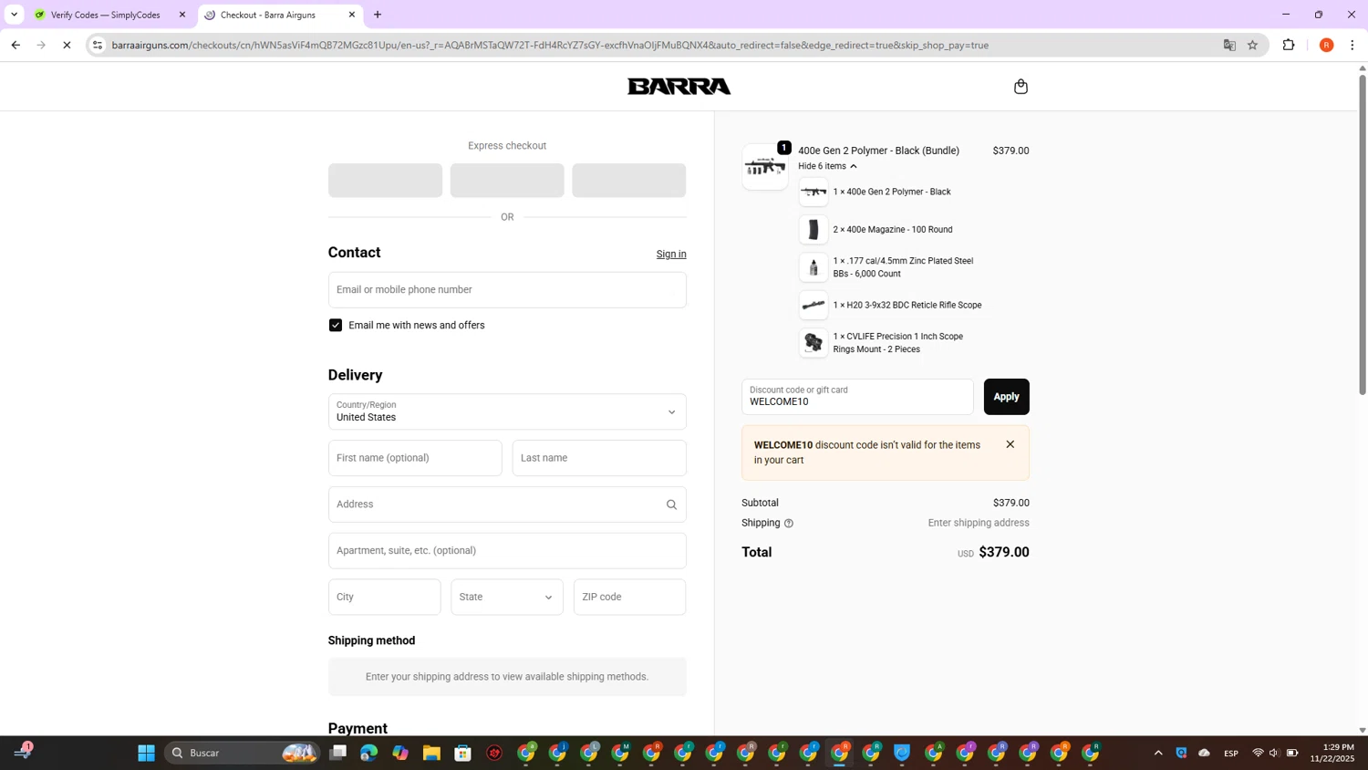Click the middle express checkout button
The width and height of the screenshot is (1368, 770).
[x=507, y=181]
